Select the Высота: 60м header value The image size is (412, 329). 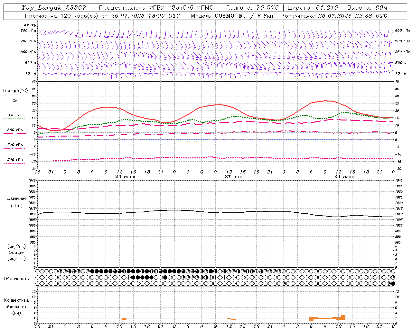click(367, 8)
